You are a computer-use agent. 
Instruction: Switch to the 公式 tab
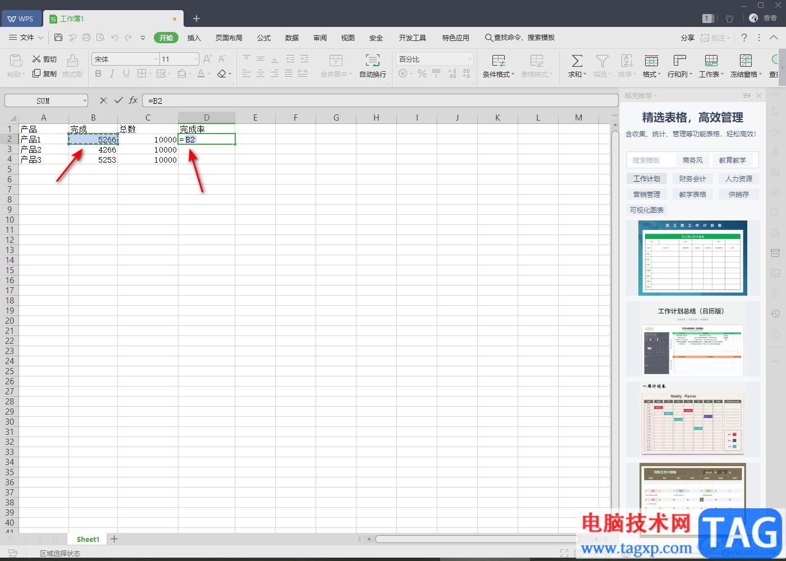[264, 38]
